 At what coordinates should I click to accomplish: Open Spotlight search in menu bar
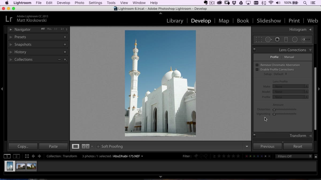pyautogui.click(x=305, y=3)
